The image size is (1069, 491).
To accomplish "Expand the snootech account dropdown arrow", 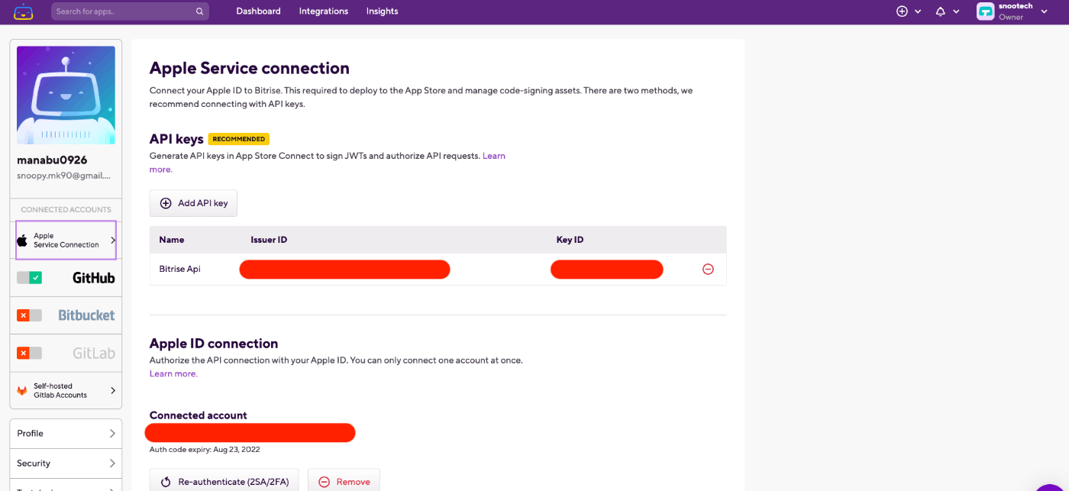I will coord(1044,11).
